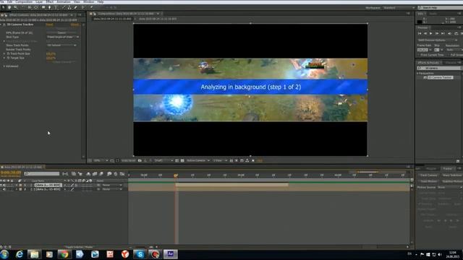Open the Shot Type dropdown
463x260 pixels.
click(63, 37)
